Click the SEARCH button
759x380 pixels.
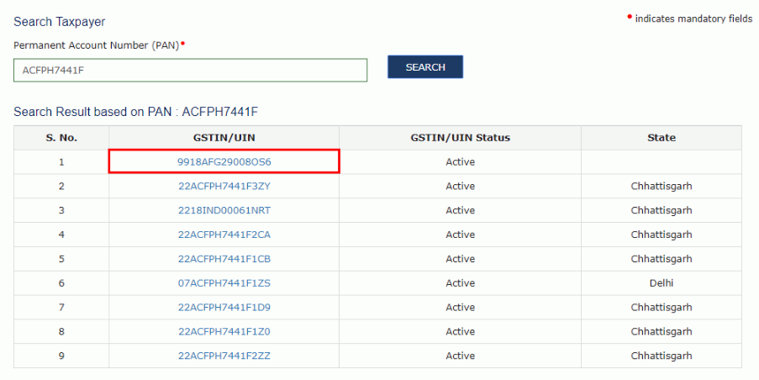click(x=425, y=66)
